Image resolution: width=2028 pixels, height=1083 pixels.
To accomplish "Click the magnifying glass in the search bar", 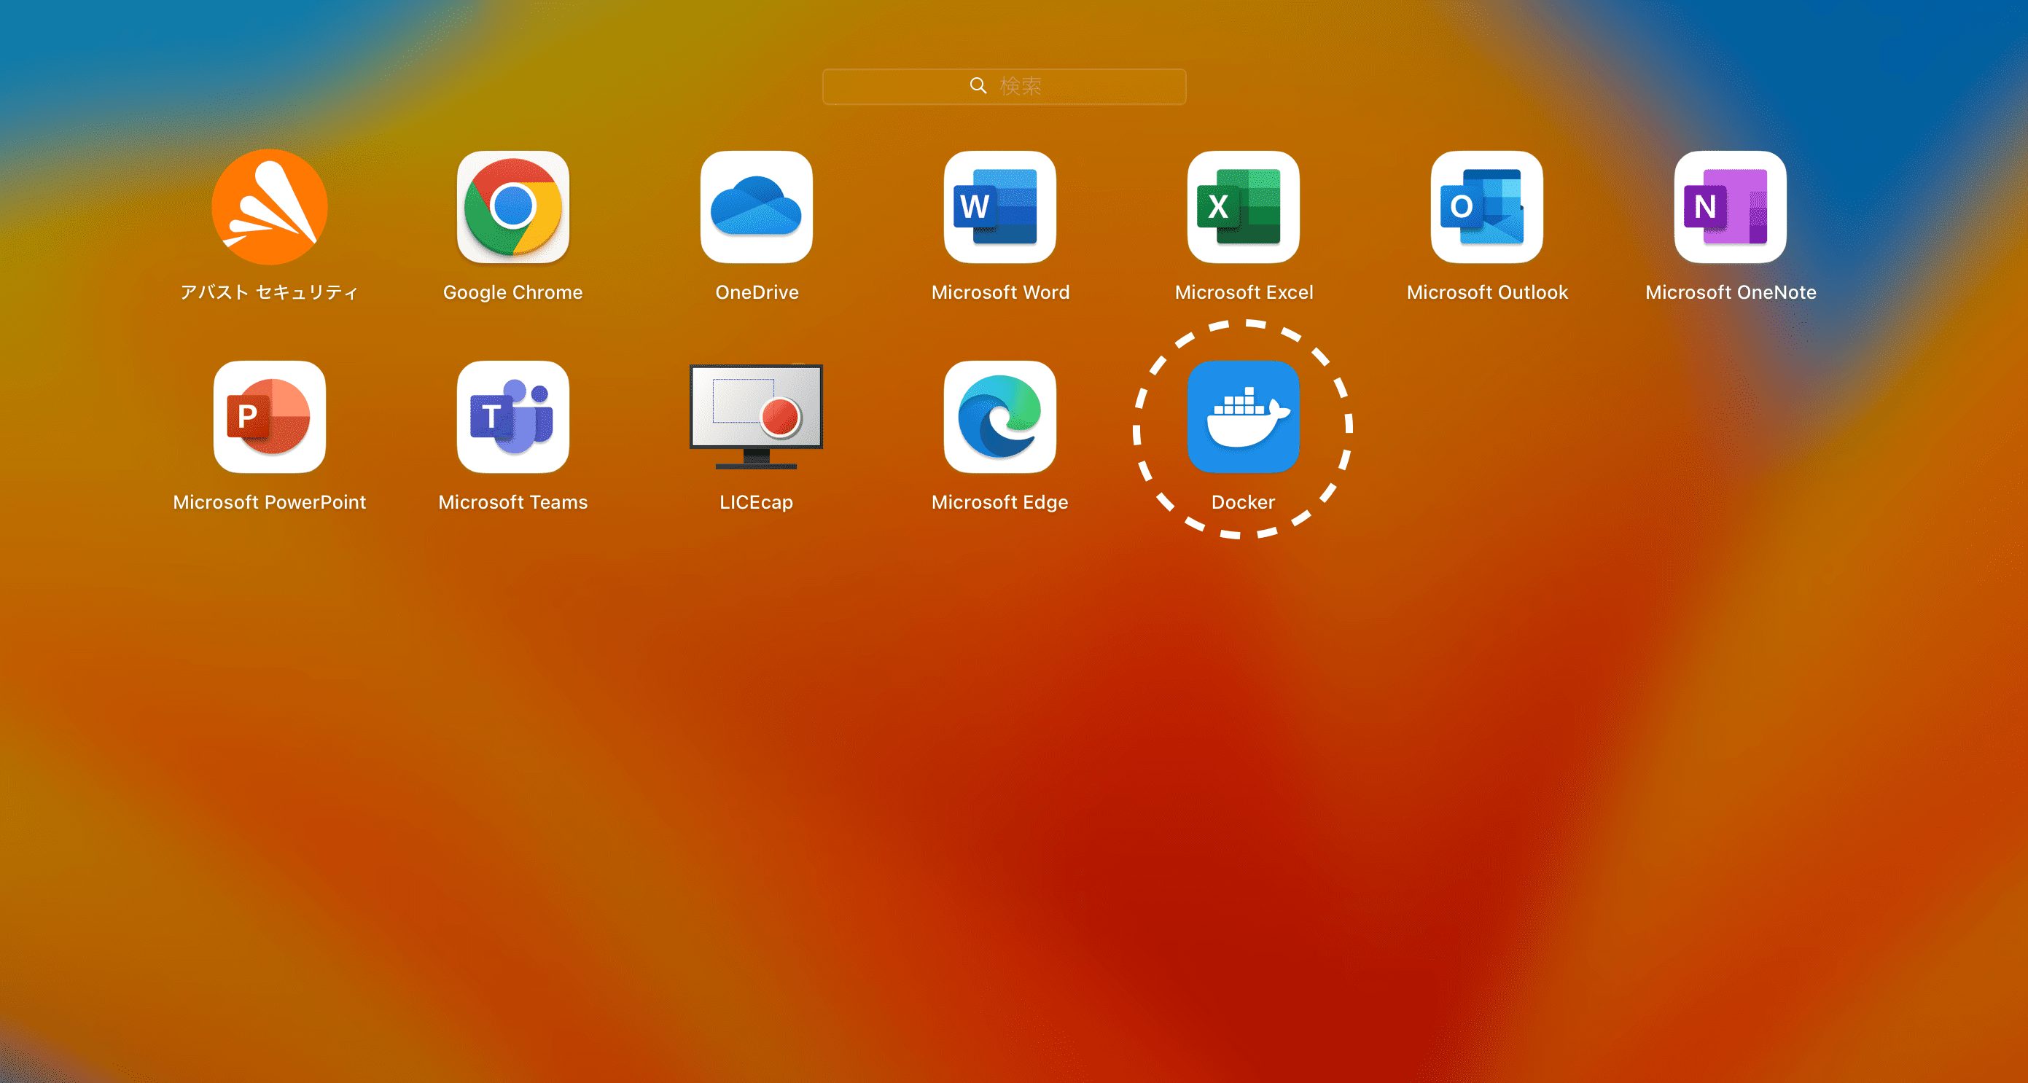I will click(x=978, y=86).
